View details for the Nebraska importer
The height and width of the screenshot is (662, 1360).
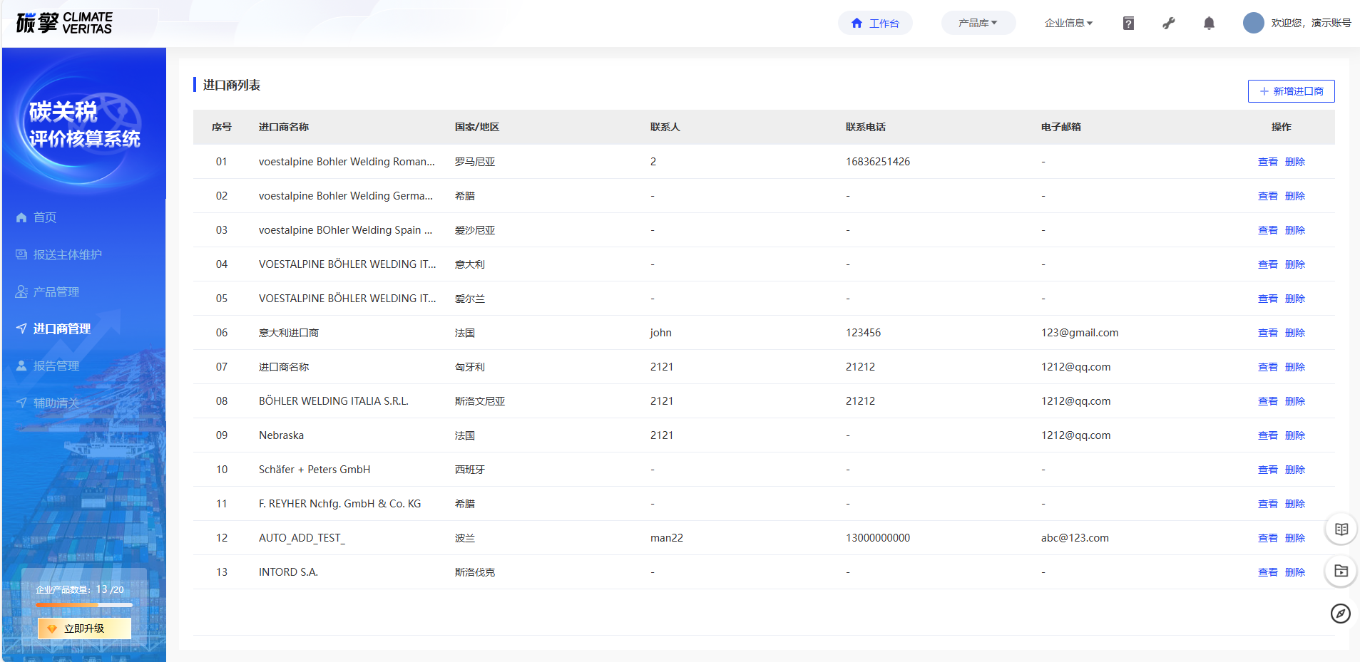click(1267, 435)
